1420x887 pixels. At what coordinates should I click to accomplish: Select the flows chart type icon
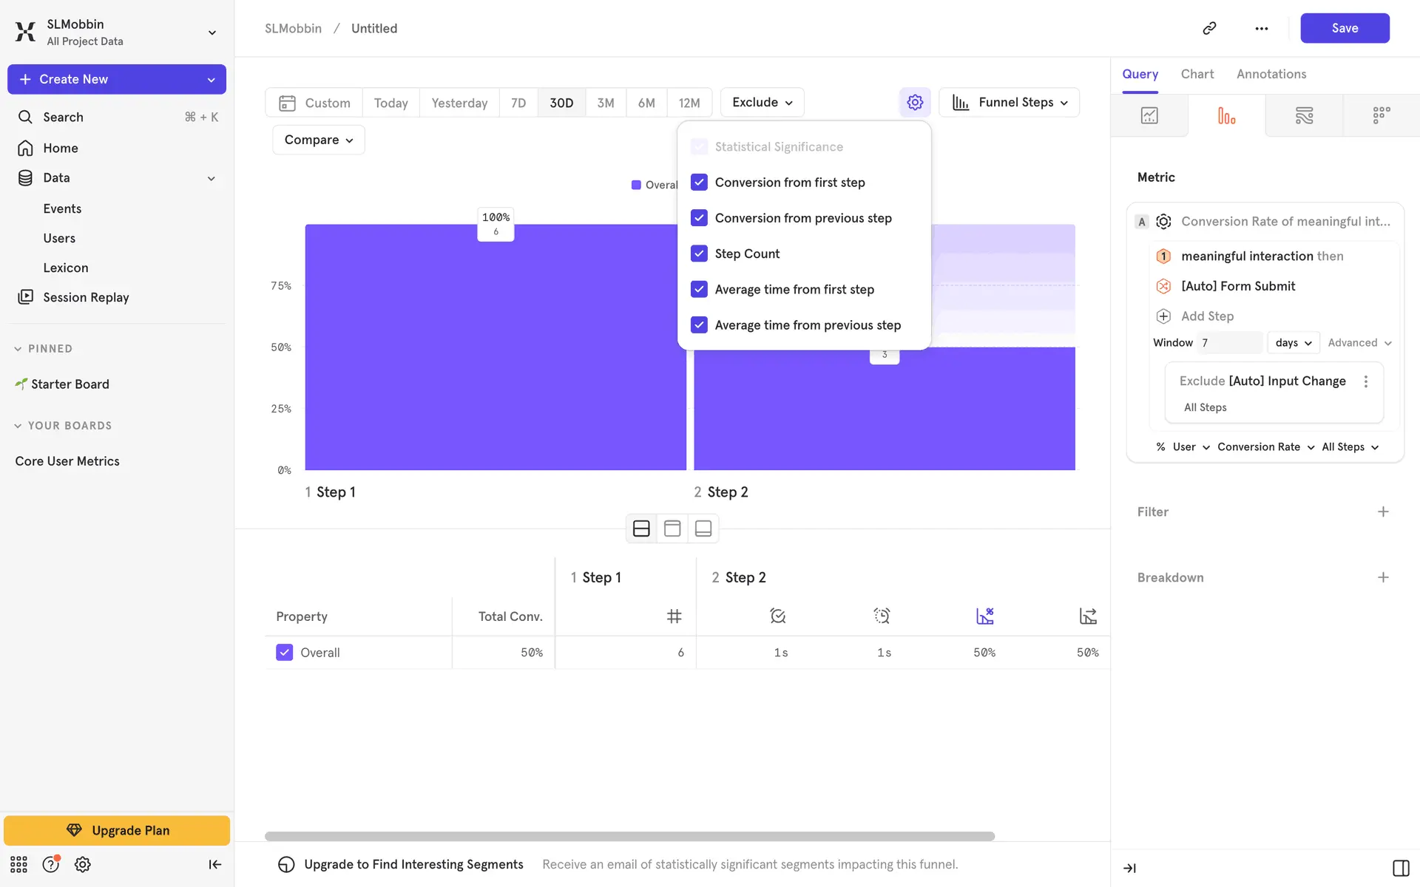[x=1304, y=116]
